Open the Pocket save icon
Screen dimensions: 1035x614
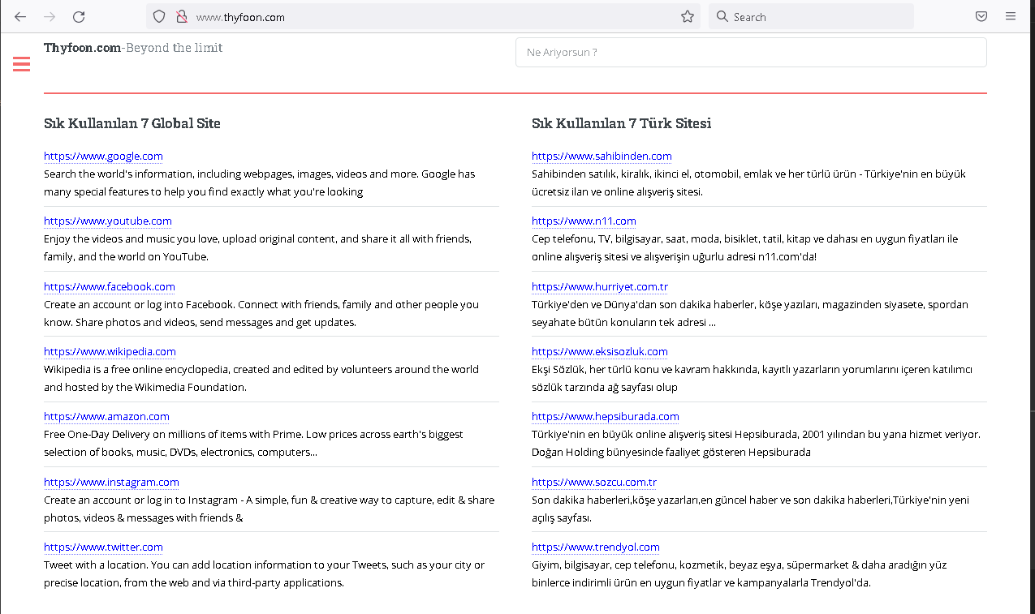point(981,16)
